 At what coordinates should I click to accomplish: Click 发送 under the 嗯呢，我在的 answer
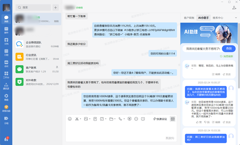227,75
